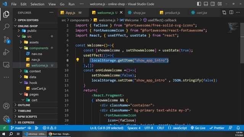Open nav.css in the explorer
Viewport: 244px width, 137px height.
click(x=37, y=54)
